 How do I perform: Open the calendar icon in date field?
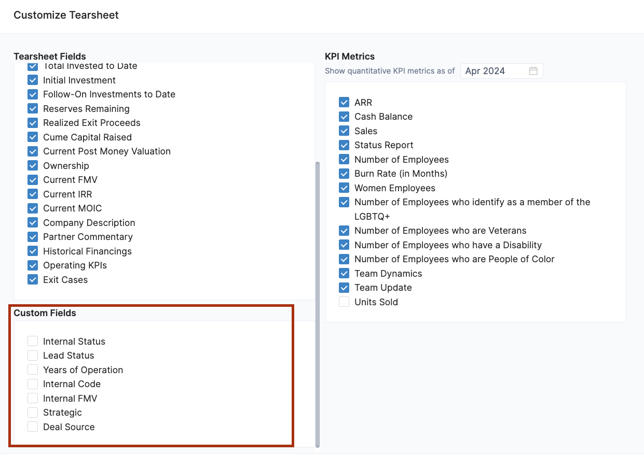[x=533, y=71]
